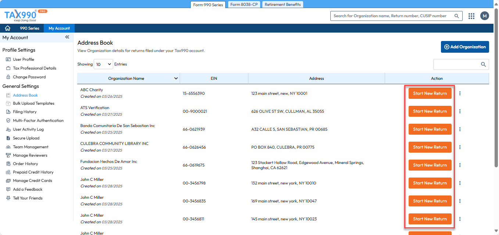Image resolution: width=499 pixels, height=235 pixels.
Task: Start New Return for Banda Comunitaria
Action: point(430,129)
